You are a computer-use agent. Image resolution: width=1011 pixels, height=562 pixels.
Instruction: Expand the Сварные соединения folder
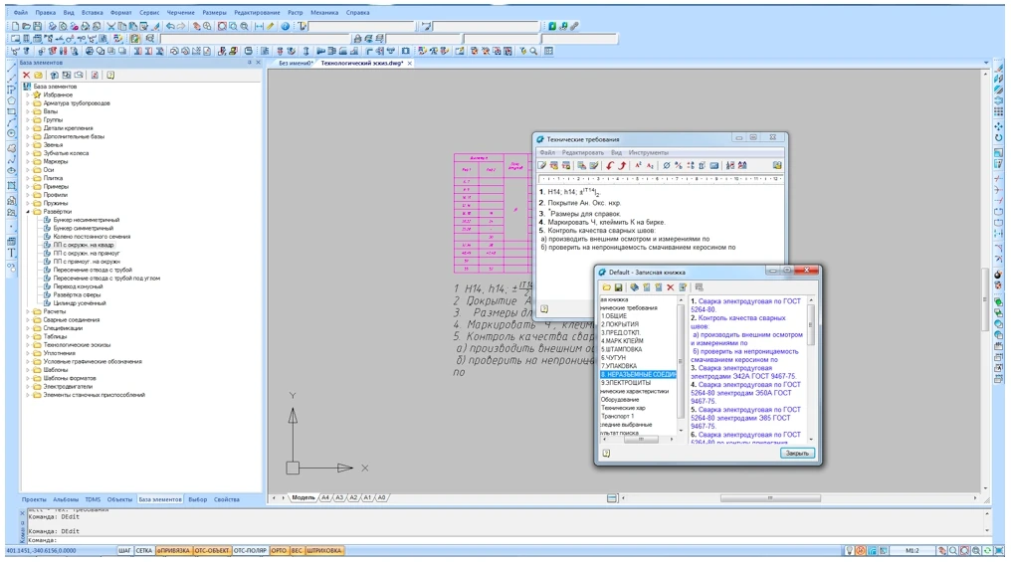click(x=28, y=319)
